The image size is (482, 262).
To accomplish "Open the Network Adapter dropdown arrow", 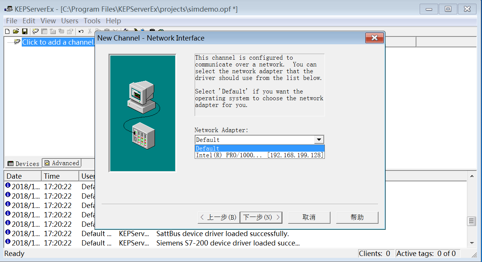I will click(x=319, y=140).
